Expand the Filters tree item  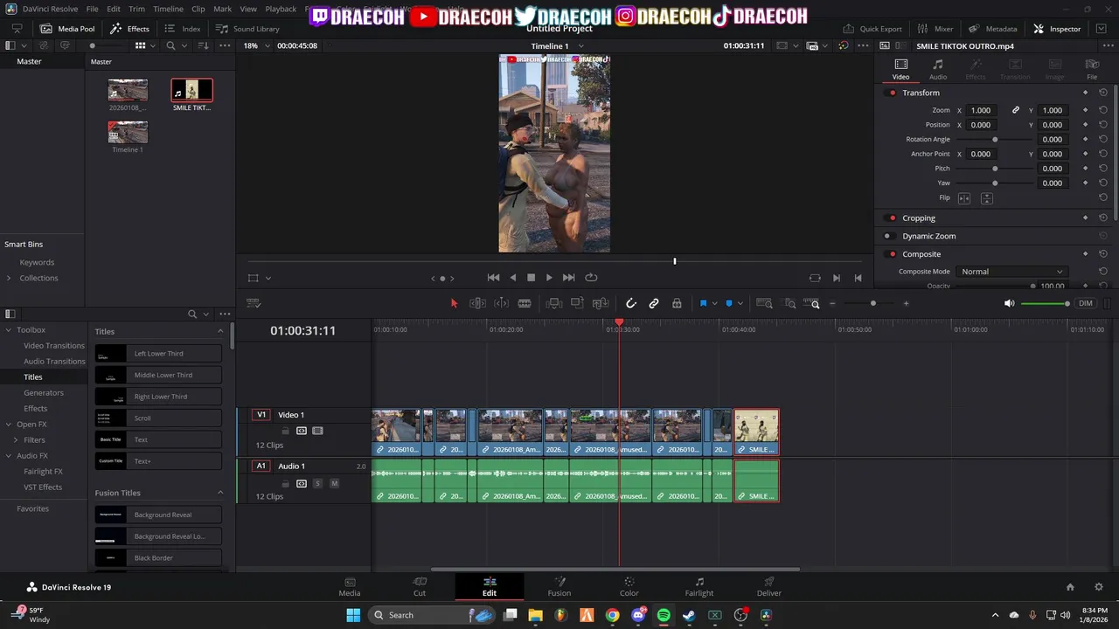tap(16, 440)
